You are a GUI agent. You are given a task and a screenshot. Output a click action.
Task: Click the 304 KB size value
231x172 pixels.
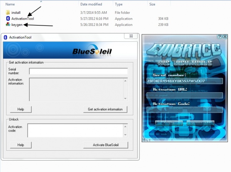coord(163,19)
